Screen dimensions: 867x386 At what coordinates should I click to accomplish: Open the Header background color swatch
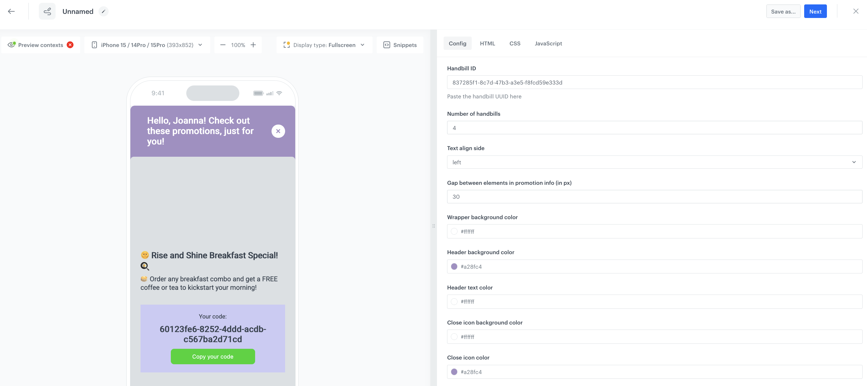(454, 266)
